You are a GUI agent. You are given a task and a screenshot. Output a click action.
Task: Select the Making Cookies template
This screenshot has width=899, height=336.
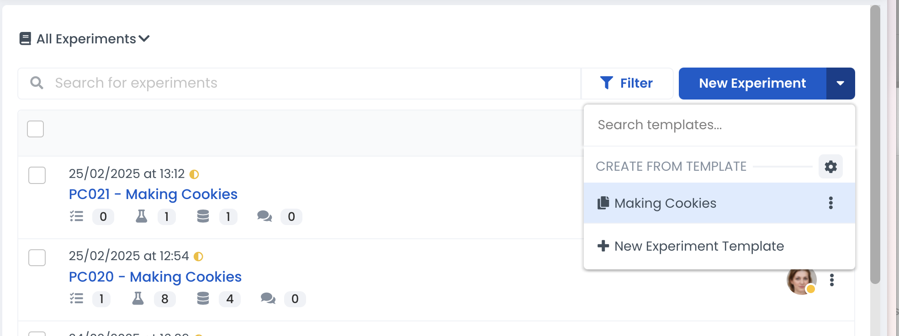click(719, 203)
